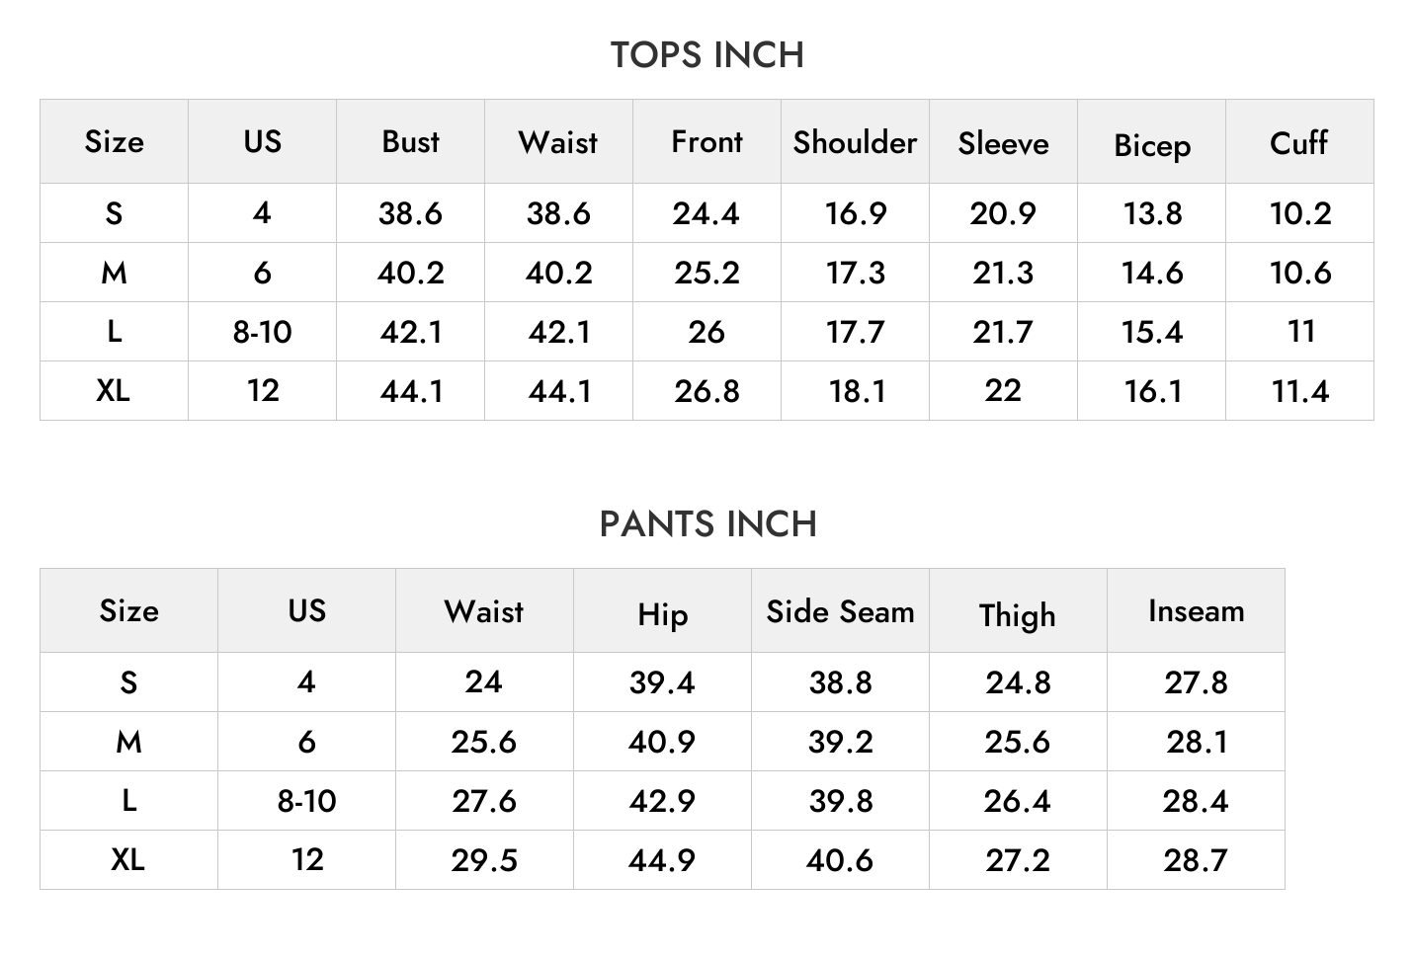Click the pants waist value 29.5

point(484,860)
